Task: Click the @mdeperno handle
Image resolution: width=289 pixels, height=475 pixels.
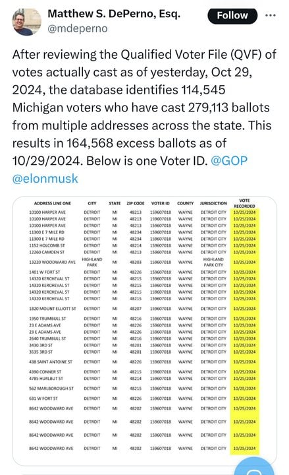Action: coord(78,28)
